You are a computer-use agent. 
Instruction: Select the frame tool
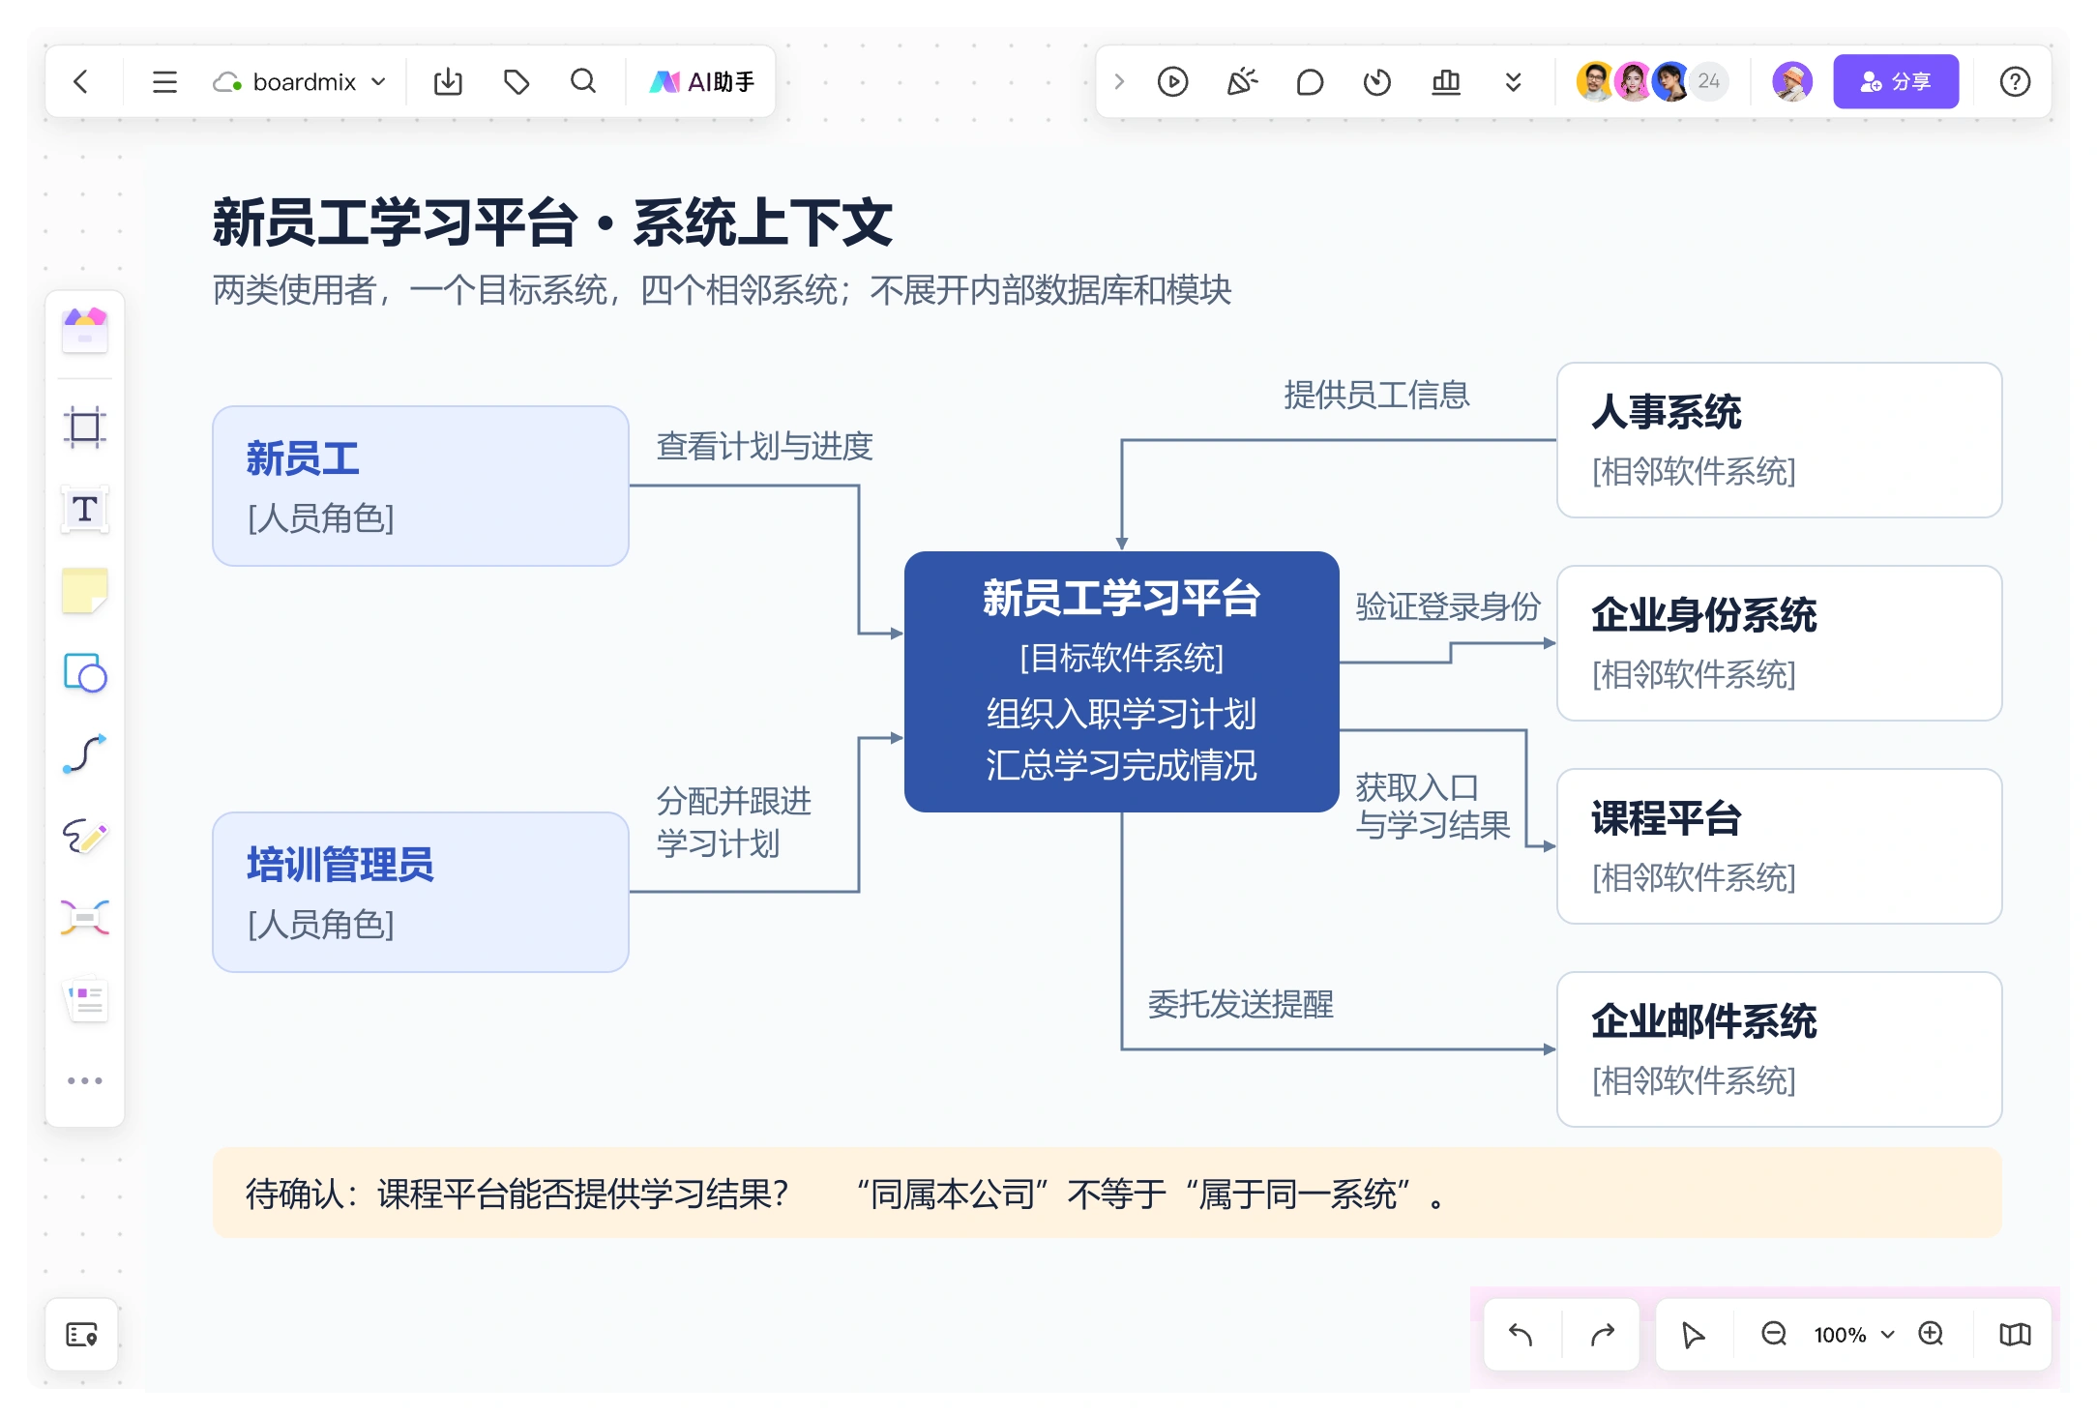coord(85,427)
